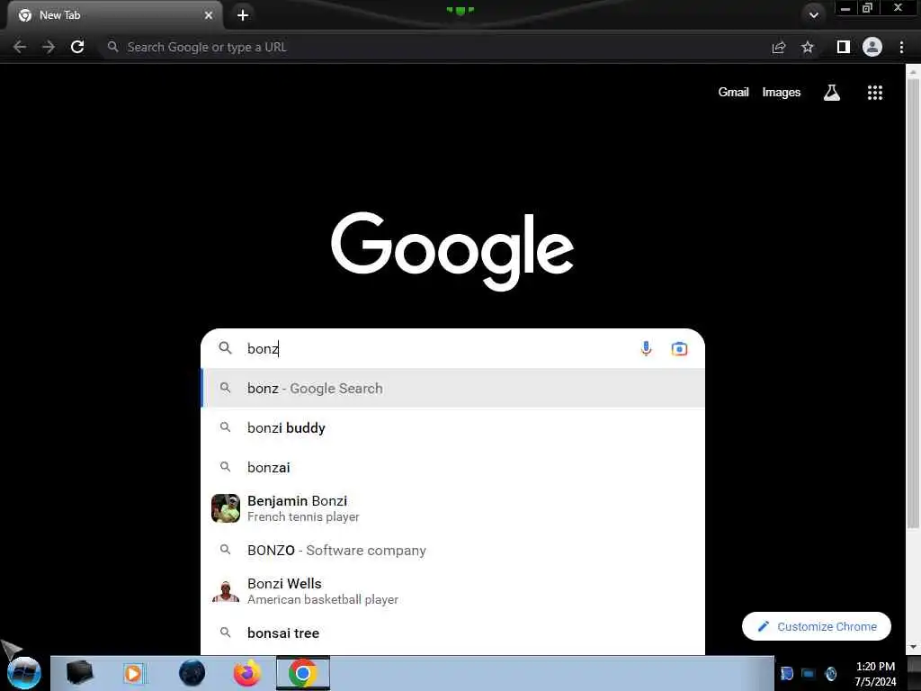The width and height of the screenshot is (921, 691).
Task: Click the network tray icon
Action: point(809,673)
